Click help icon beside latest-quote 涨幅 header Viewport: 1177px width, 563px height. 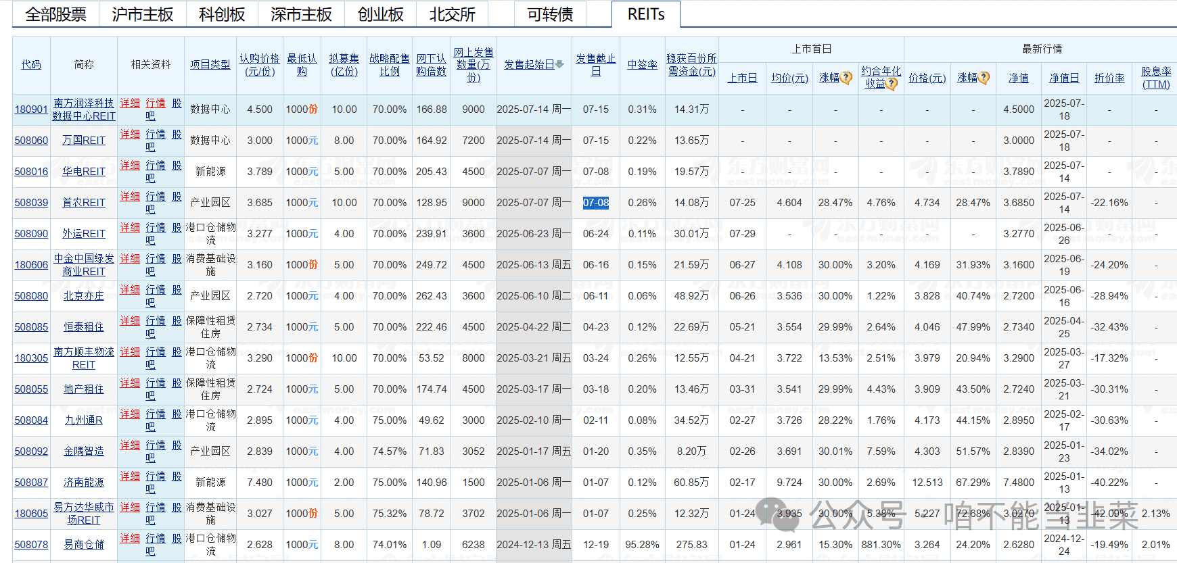coord(984,78)
